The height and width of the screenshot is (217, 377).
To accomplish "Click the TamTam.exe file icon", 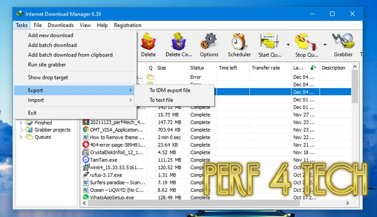I will click(x=86, y=160).
